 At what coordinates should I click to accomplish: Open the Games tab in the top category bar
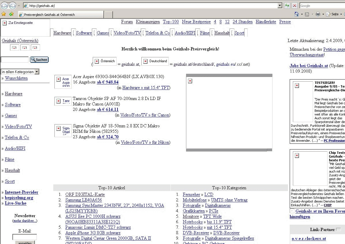tap(103, 33)
